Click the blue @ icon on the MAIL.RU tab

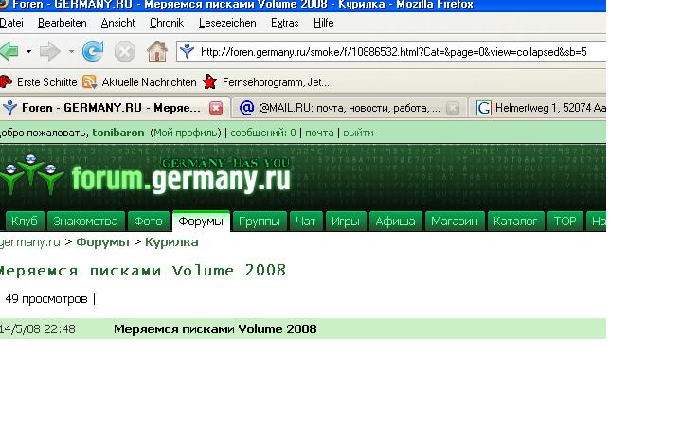(x=246, y=107)
